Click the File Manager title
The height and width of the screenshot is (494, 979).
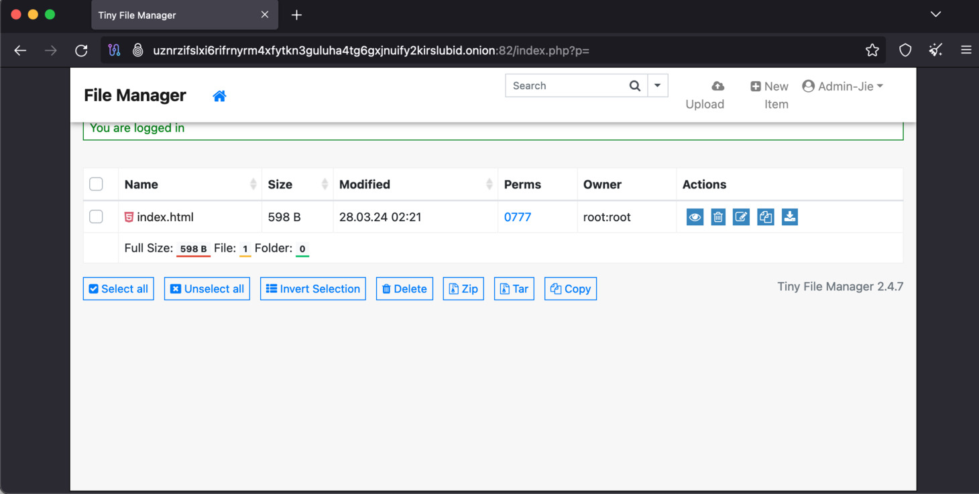click(x=135, y=95)
